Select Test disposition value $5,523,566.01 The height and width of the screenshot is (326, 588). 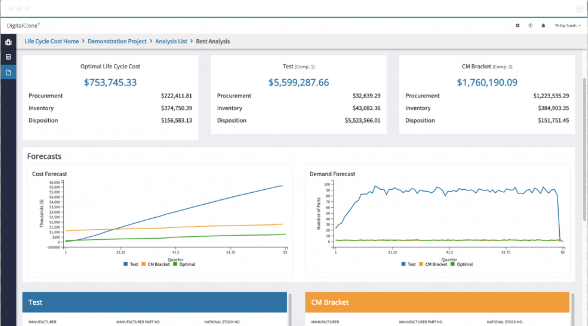(x=363, y=120)
